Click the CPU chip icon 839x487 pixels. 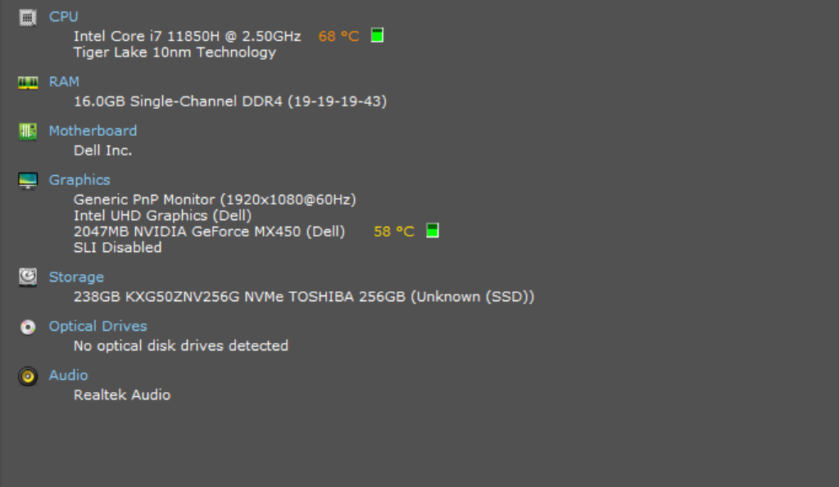click(28, 18)
